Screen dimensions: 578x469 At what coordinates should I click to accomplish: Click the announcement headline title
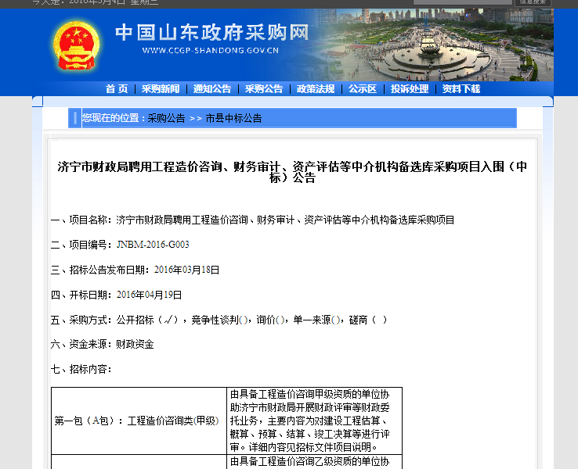tap(292, 172)
